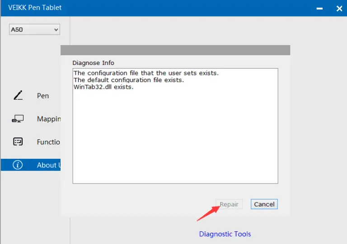Click the Mapping monitor icon
This screenshot has height=244, width=347.
tap(18, 119)
